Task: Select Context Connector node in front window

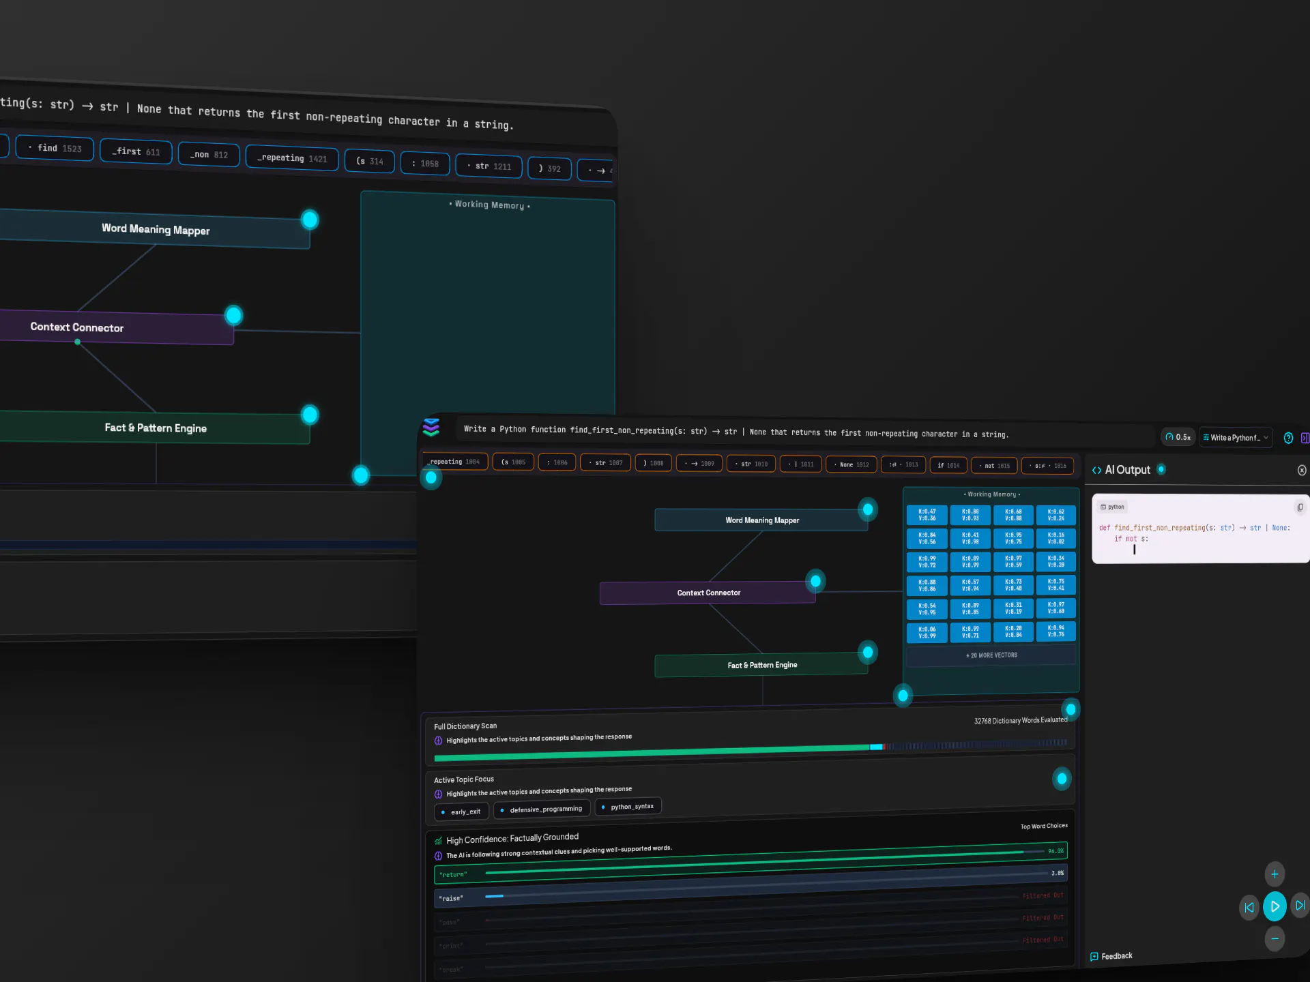Action: 708,593
